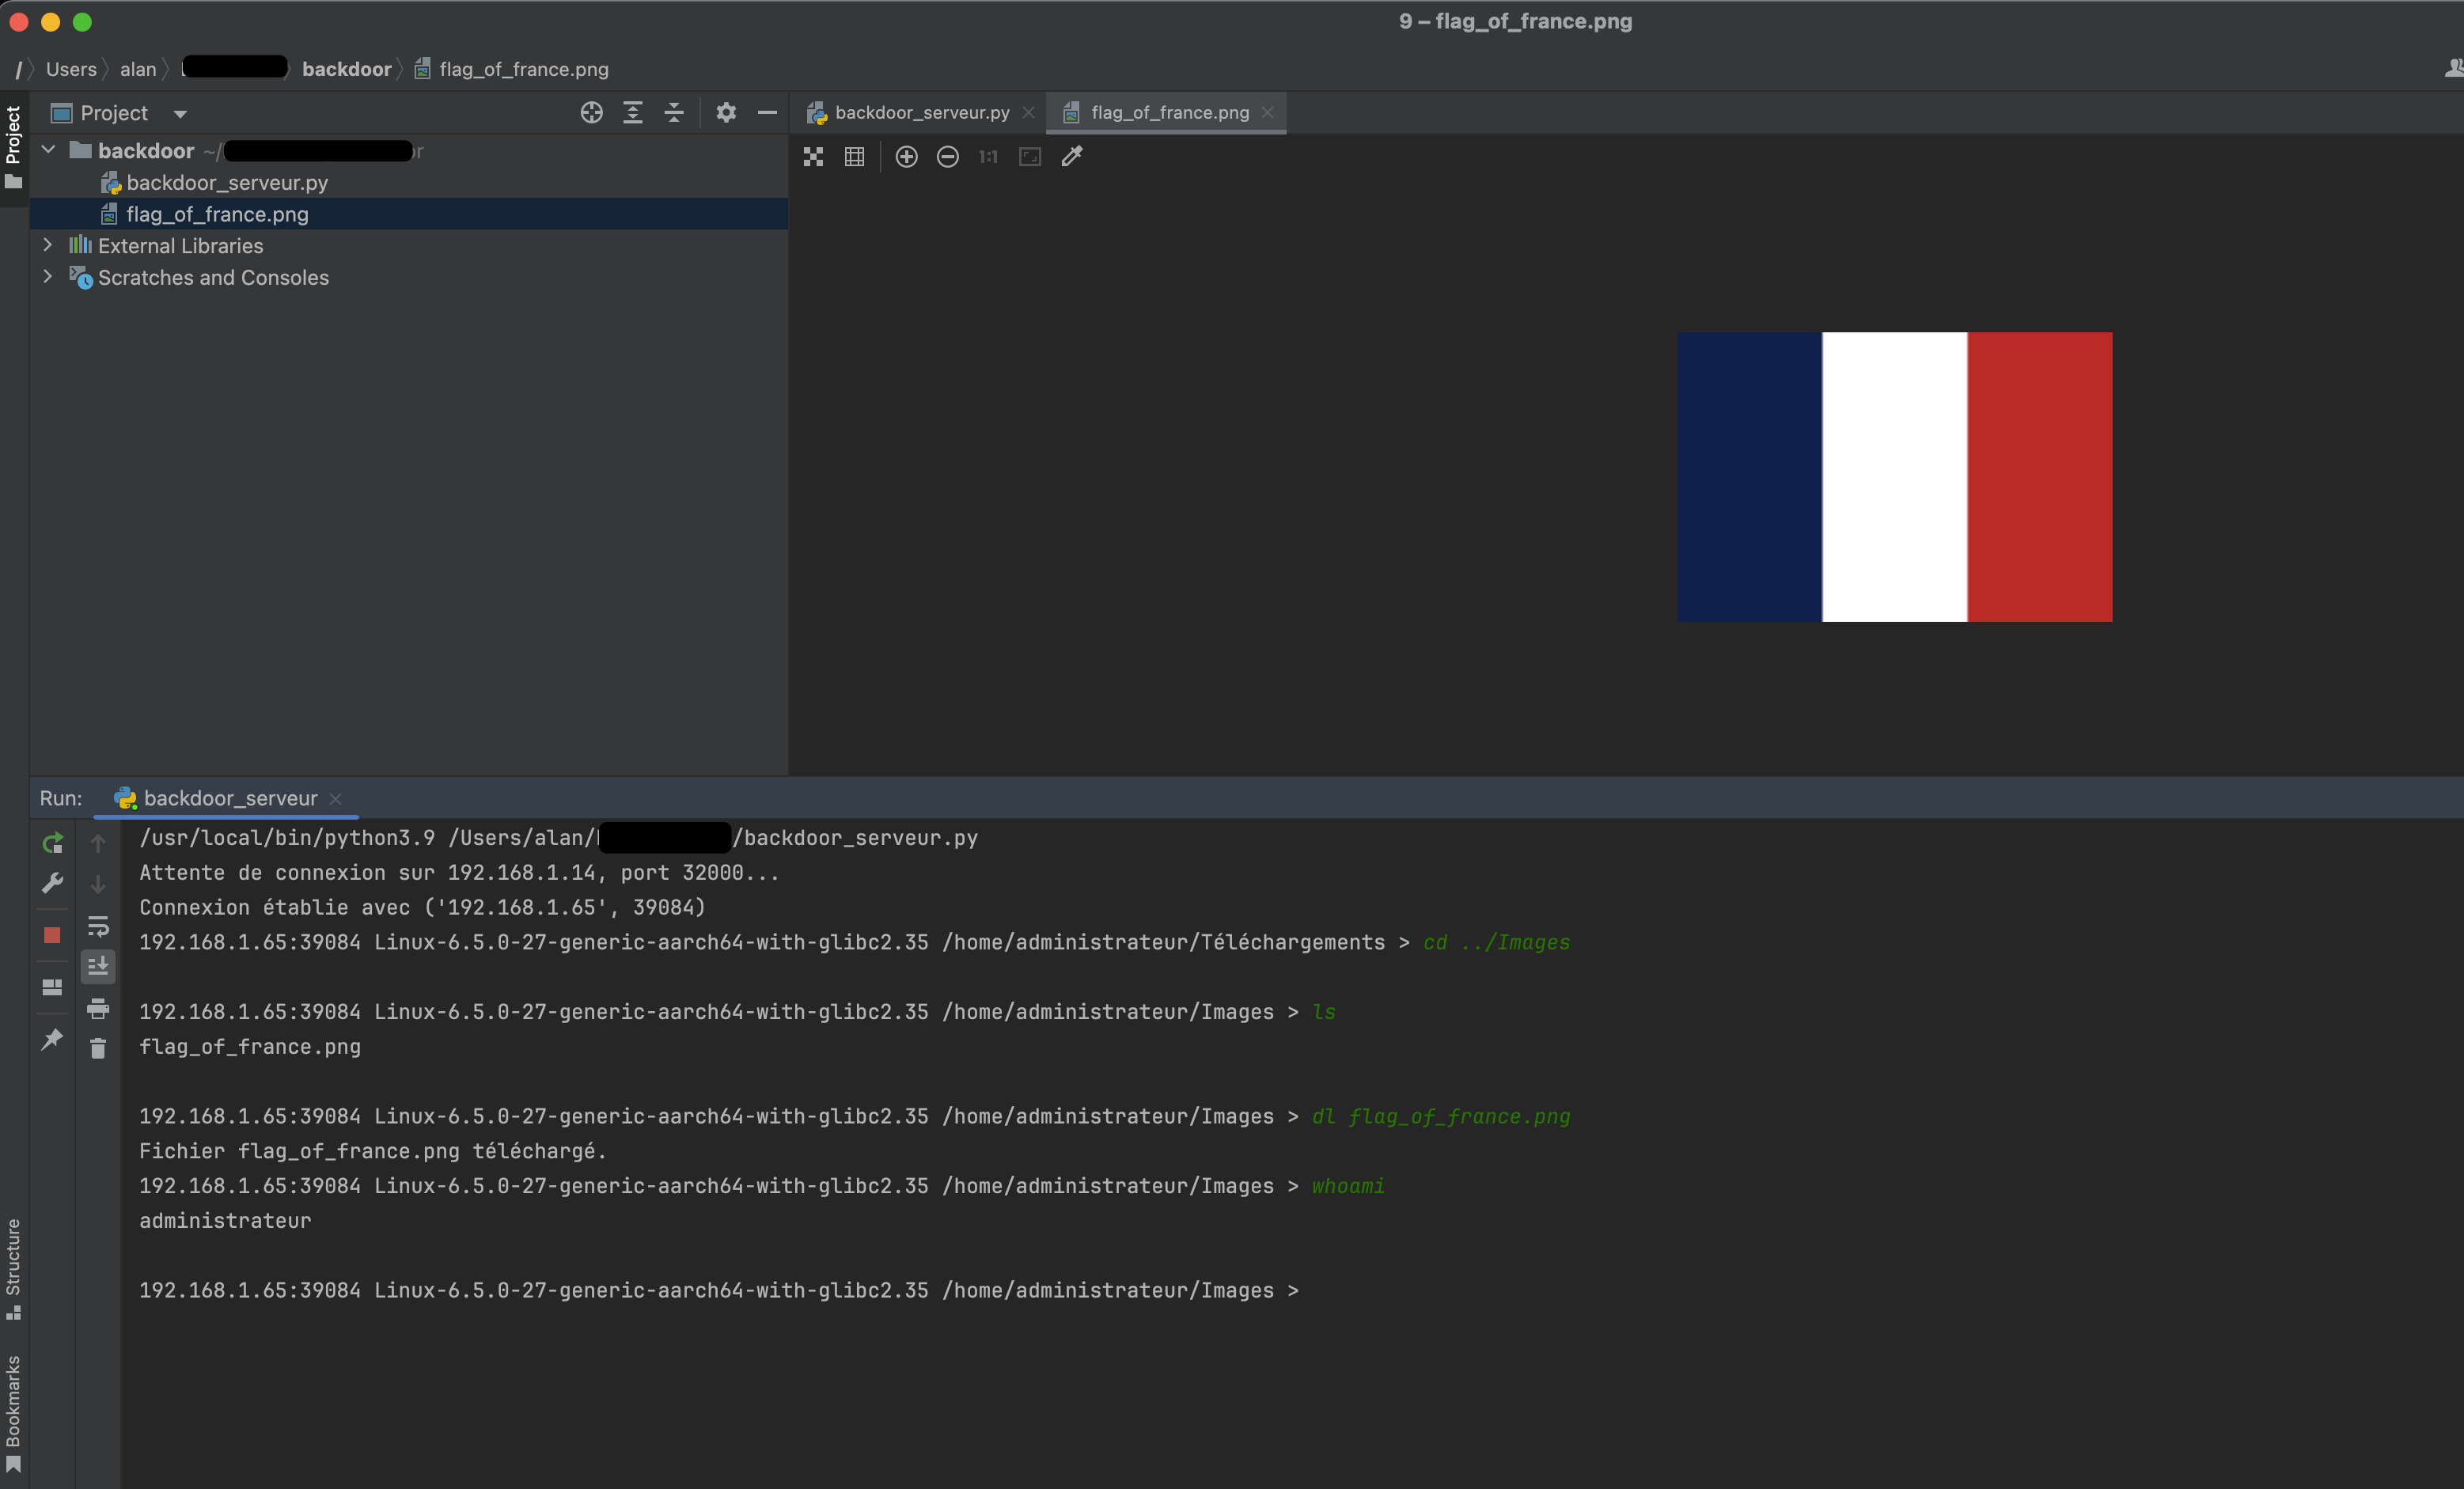The width and height of the screenshot is (2464, 1489).
Task: Select the backdoor_serveur run tab
Action: tap(230, 798)
